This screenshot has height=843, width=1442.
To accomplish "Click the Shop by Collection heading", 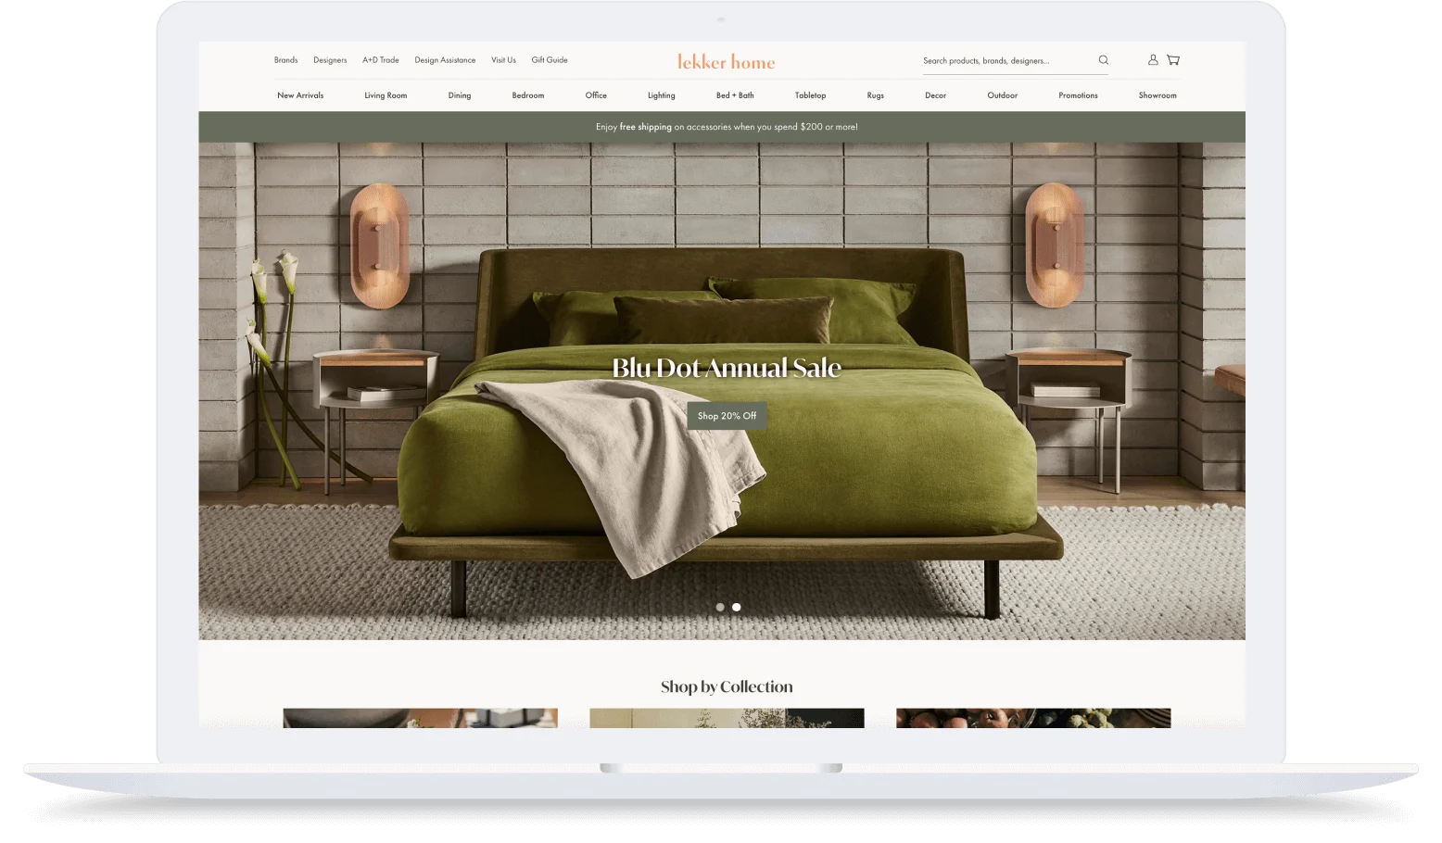I will [x=727, y=686].
